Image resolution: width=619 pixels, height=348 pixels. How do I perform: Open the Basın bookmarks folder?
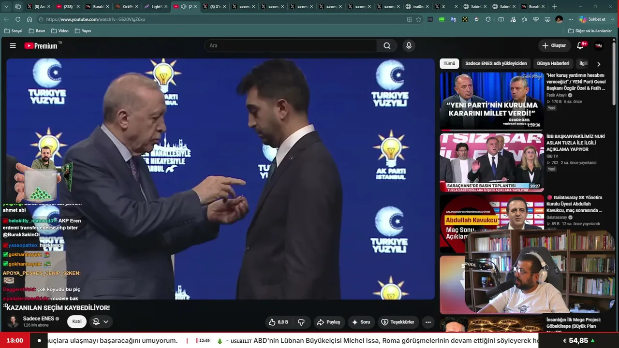37,31
